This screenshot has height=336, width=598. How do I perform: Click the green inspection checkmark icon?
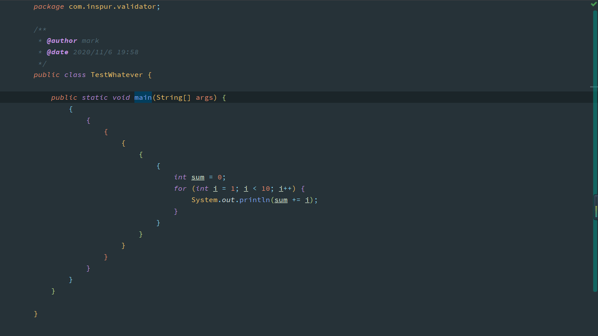tap(594, 4)
